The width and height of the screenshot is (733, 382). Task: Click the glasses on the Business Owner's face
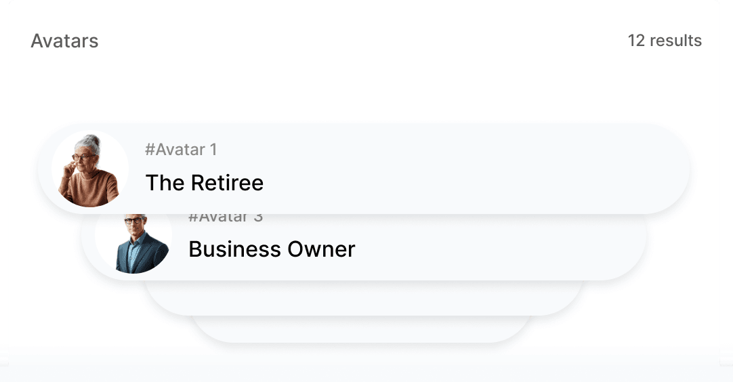tap(133, 222)
